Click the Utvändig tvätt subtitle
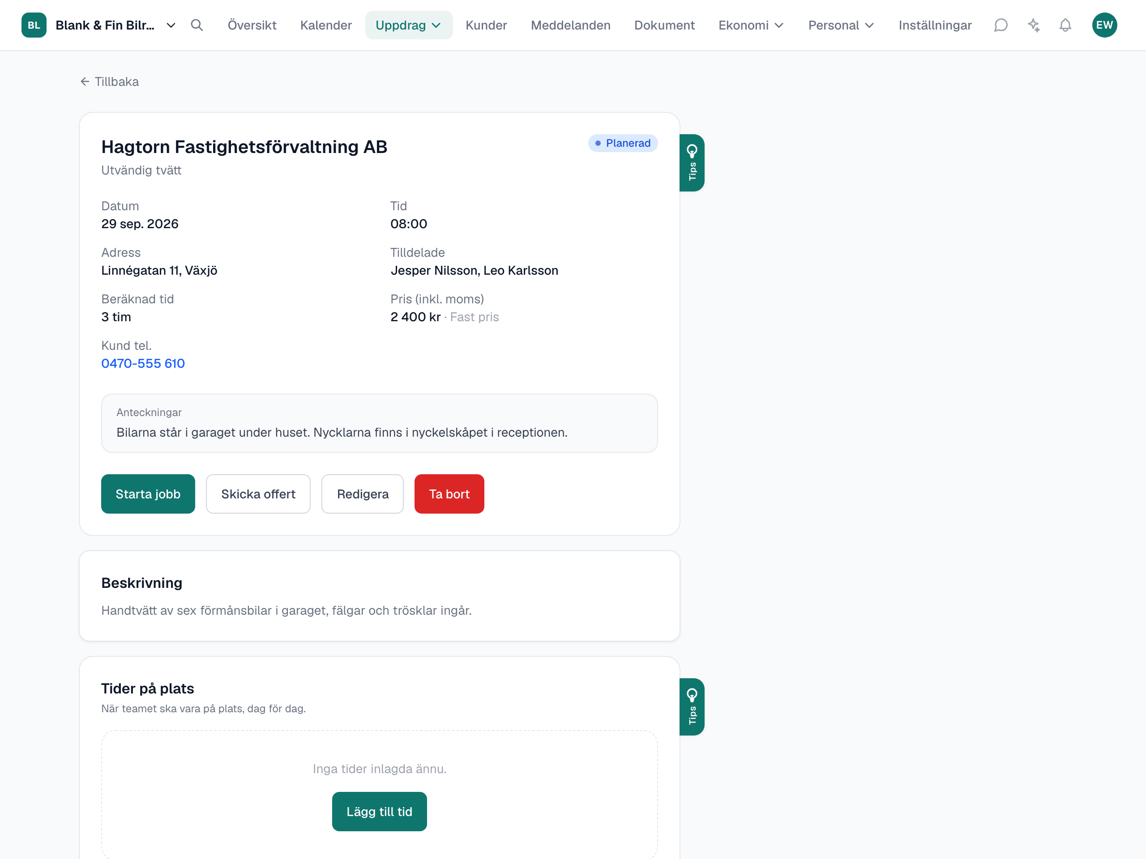 point(141,170)
